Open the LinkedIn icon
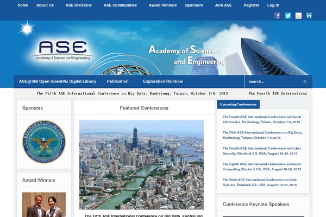Image resolution: width=326 pixels, height=217 pixels. click(309, 16)
